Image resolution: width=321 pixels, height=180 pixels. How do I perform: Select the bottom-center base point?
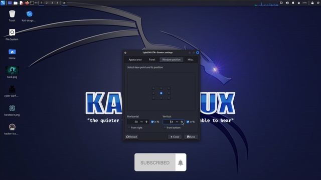pos(161,98)
